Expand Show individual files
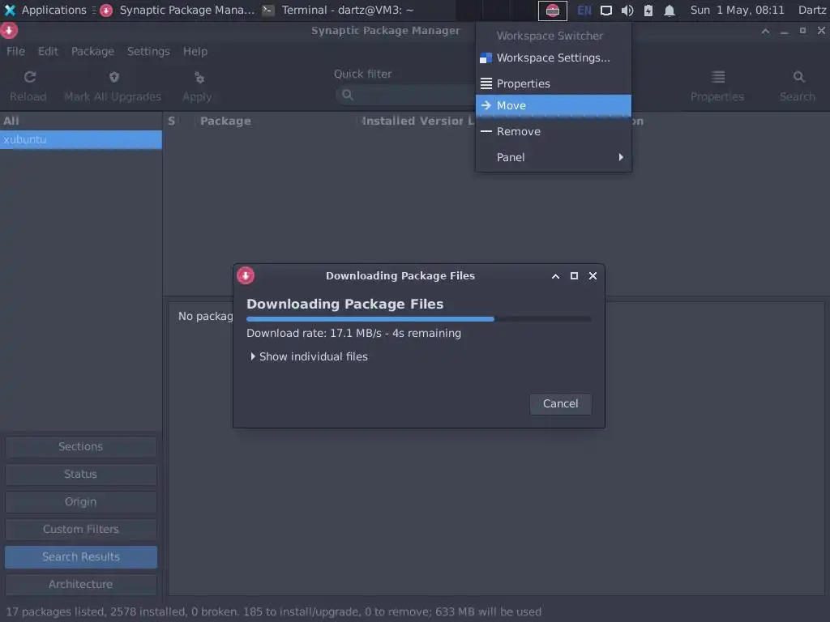This screenshot has height=622, width=830. tap(309, 356)
